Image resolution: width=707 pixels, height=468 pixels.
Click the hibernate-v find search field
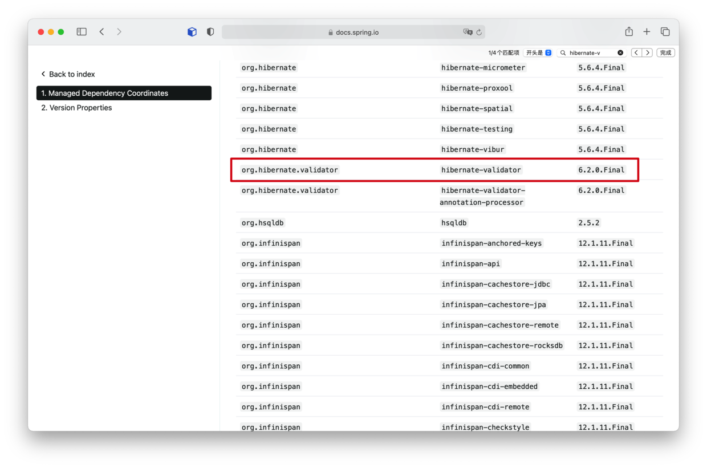[x=590, y=52]
